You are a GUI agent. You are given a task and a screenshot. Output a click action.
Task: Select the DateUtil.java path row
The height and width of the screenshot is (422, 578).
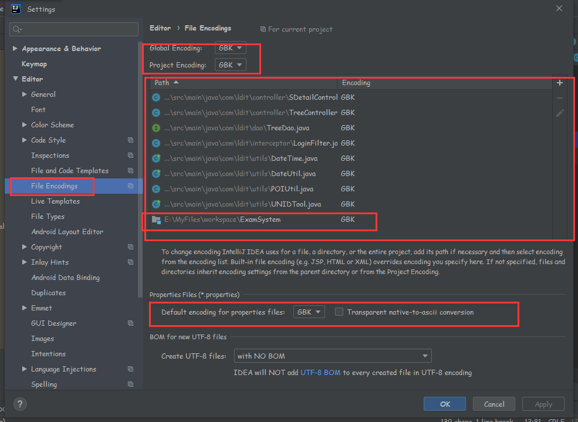(x=351, y=174)
